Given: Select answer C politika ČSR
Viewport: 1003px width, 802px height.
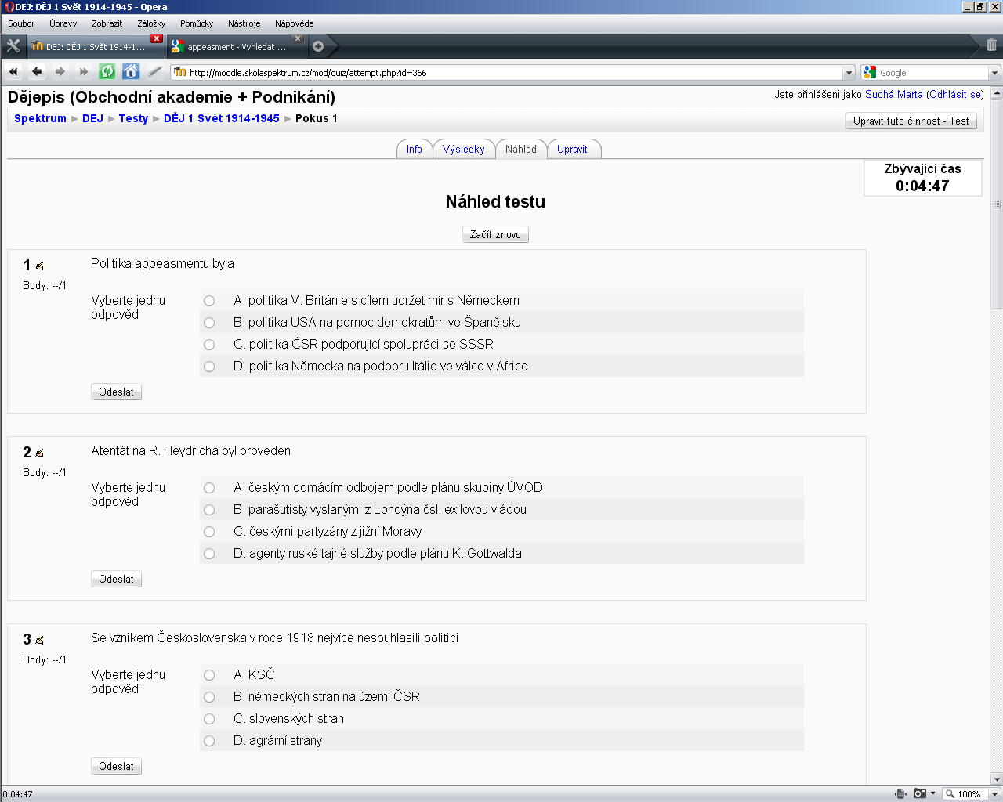Looking at the screenshot, I should tap(209, 345).
